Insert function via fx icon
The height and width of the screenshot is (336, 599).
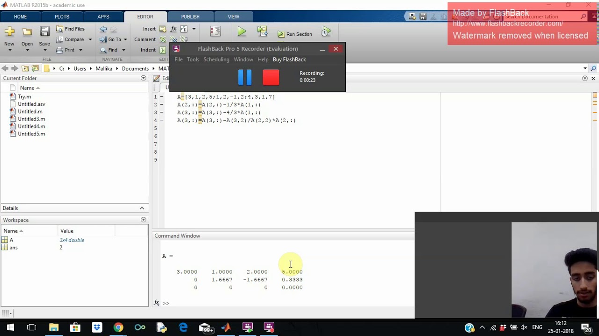click(174, 29)
